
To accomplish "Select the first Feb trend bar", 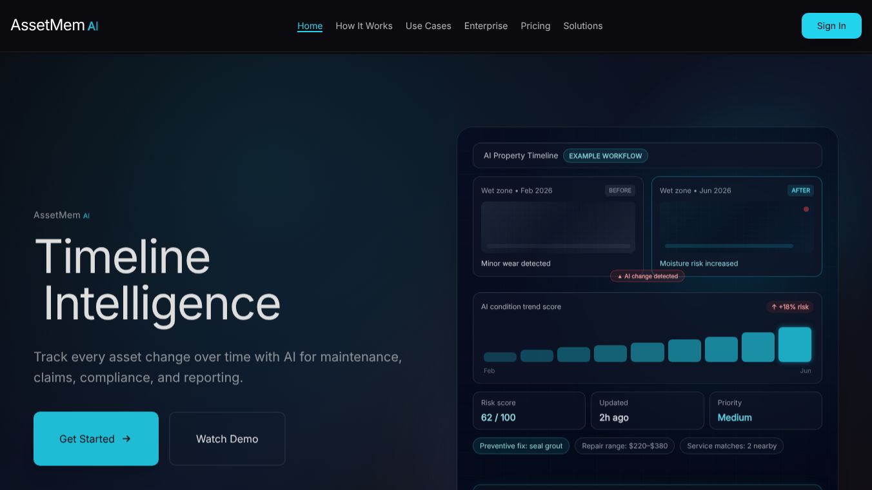I will click(500, 357).
